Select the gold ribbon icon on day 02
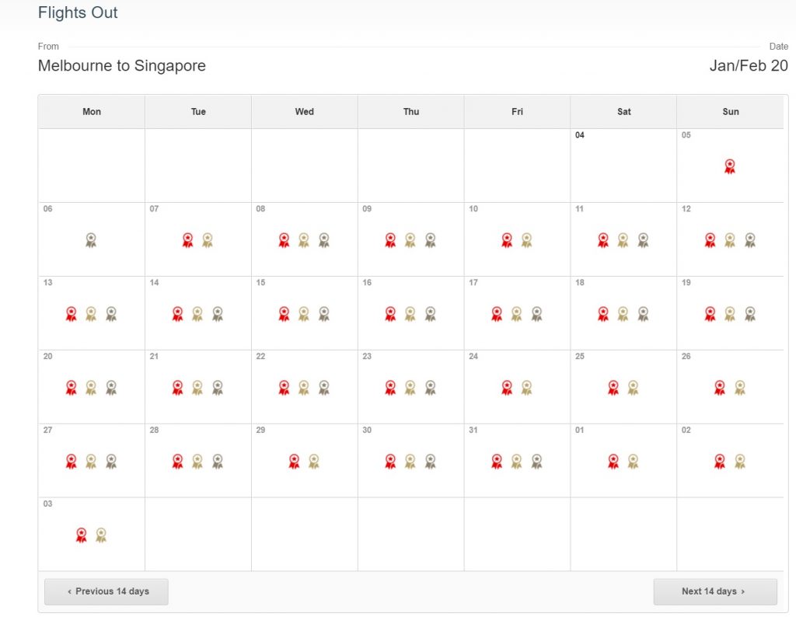 click(740, 462)
